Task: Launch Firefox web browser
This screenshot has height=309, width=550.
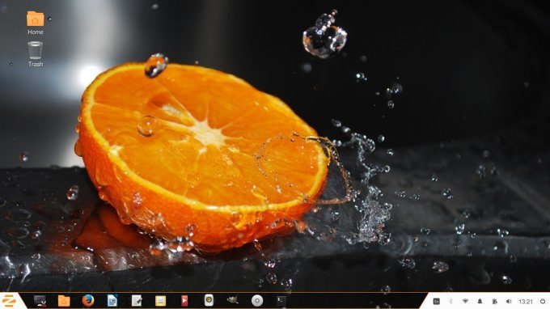Action: pyautogui.click(x=88, y=301)
